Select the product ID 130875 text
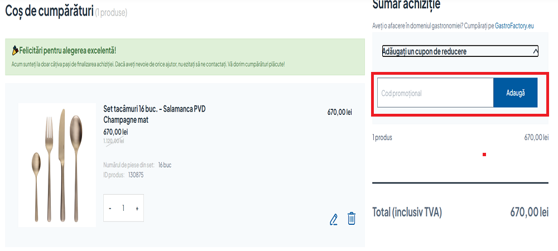The image size is (558, 251). coord(136,175)
